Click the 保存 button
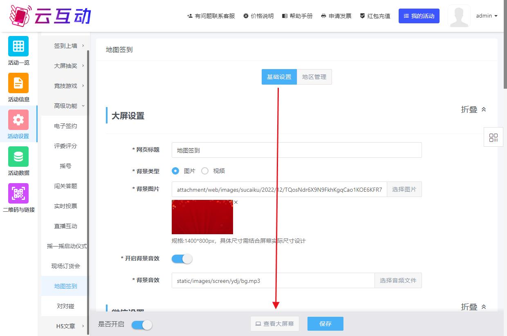507x336 pixels. coord(325,324)
